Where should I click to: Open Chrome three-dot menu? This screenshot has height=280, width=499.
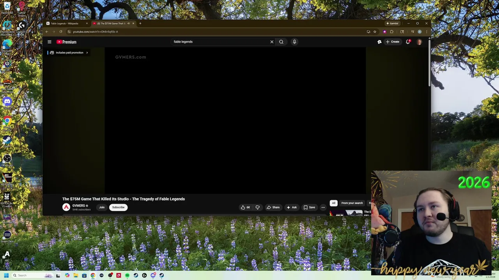[x=426, y=31]
